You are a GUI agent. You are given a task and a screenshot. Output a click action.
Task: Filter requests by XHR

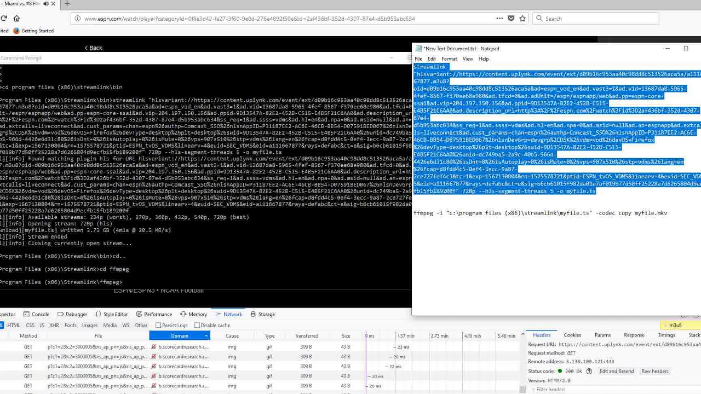54,326
